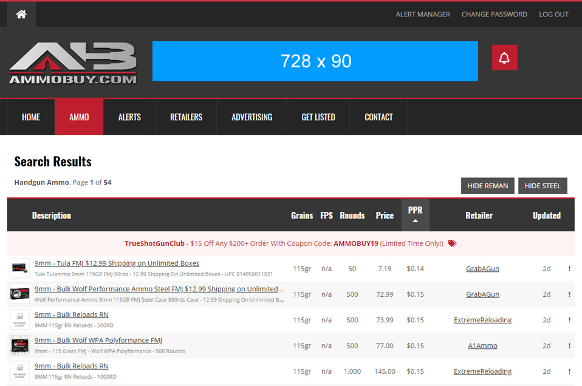Open the Bulk Reloads RN 1,000-round listing
Screen dimensions: 582x386
pyautogui.click(x=71, y=366)
